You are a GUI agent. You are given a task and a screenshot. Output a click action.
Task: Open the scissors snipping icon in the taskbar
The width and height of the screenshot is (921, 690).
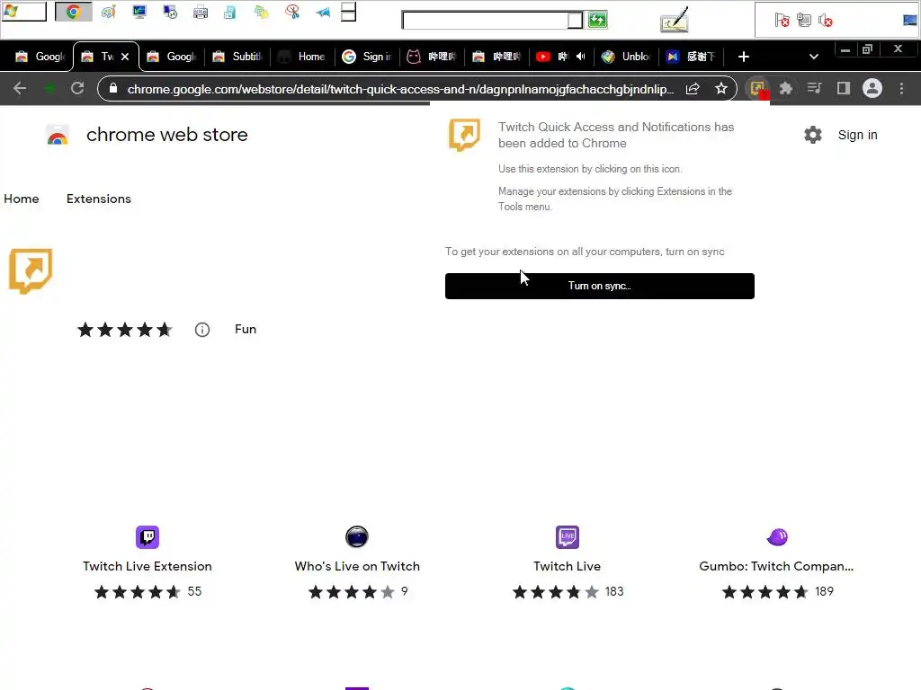292,13
